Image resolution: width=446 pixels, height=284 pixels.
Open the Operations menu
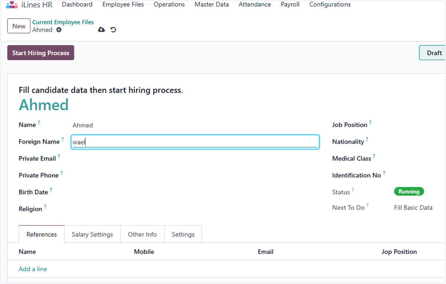(169, 4)
